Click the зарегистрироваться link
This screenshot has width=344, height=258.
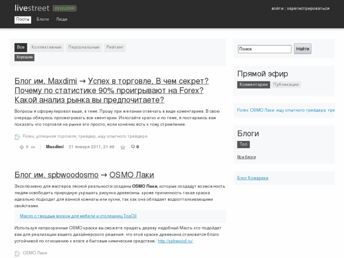[308, 9]
